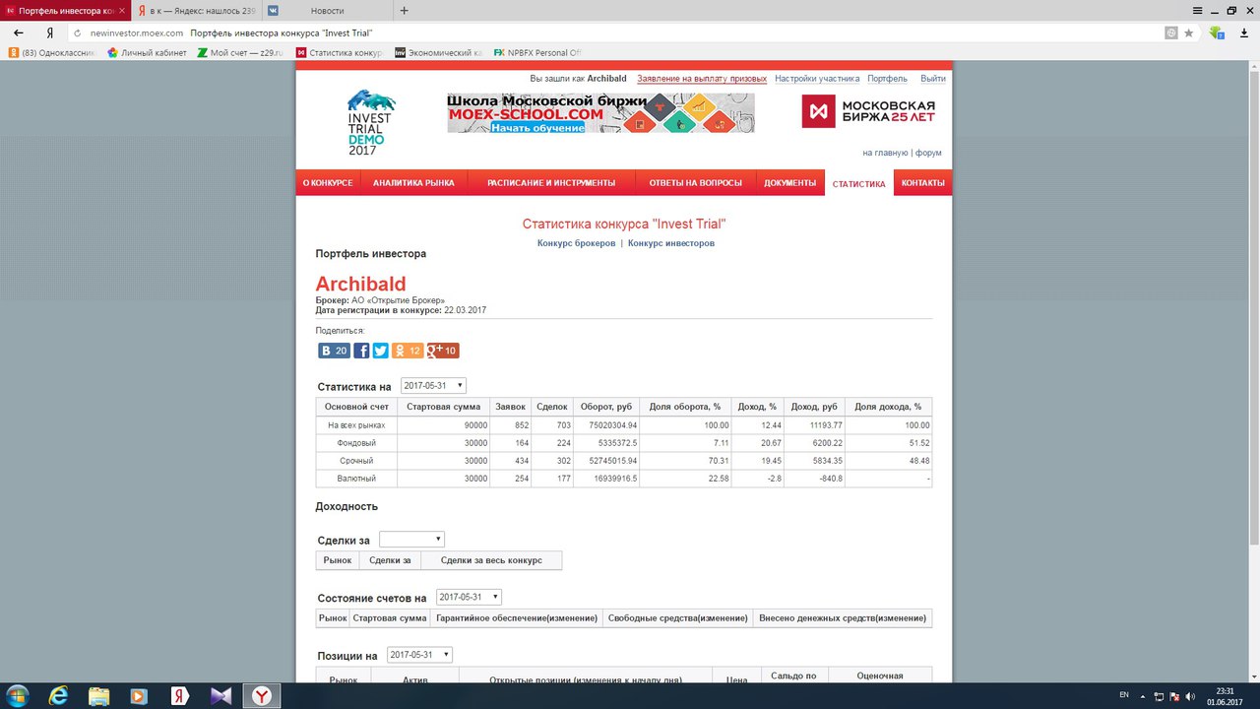Screen dimensions: 1260x709
Task: Open a new browser tab with plus
Action: point(404,11)
